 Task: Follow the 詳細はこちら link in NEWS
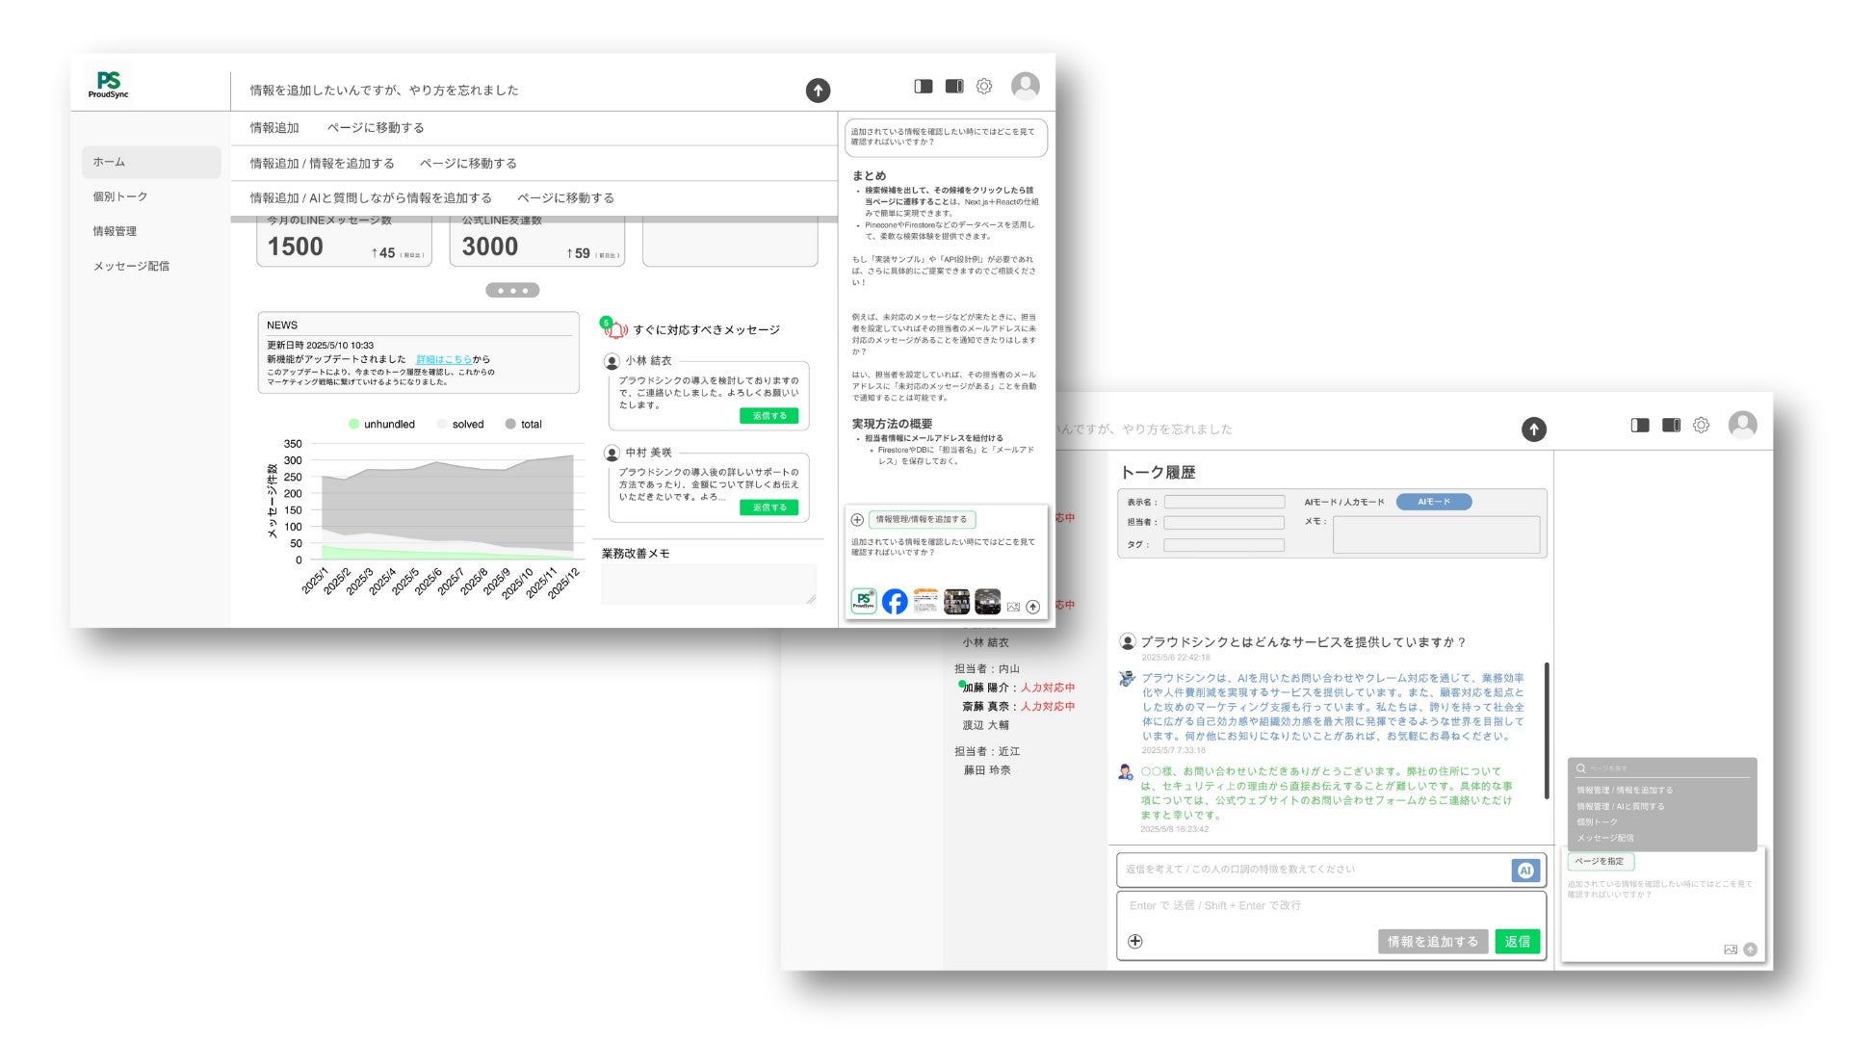[x=443, y=359]
